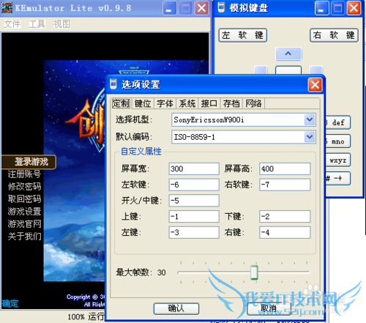Click the ISO-8859-1 encoding combo box
The width and height of the screenshot is (366, 323).
244,137
